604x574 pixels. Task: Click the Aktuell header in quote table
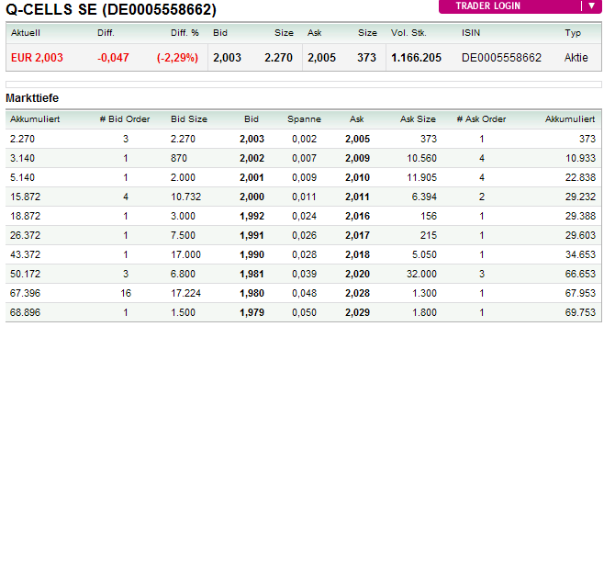click(26, 33)
